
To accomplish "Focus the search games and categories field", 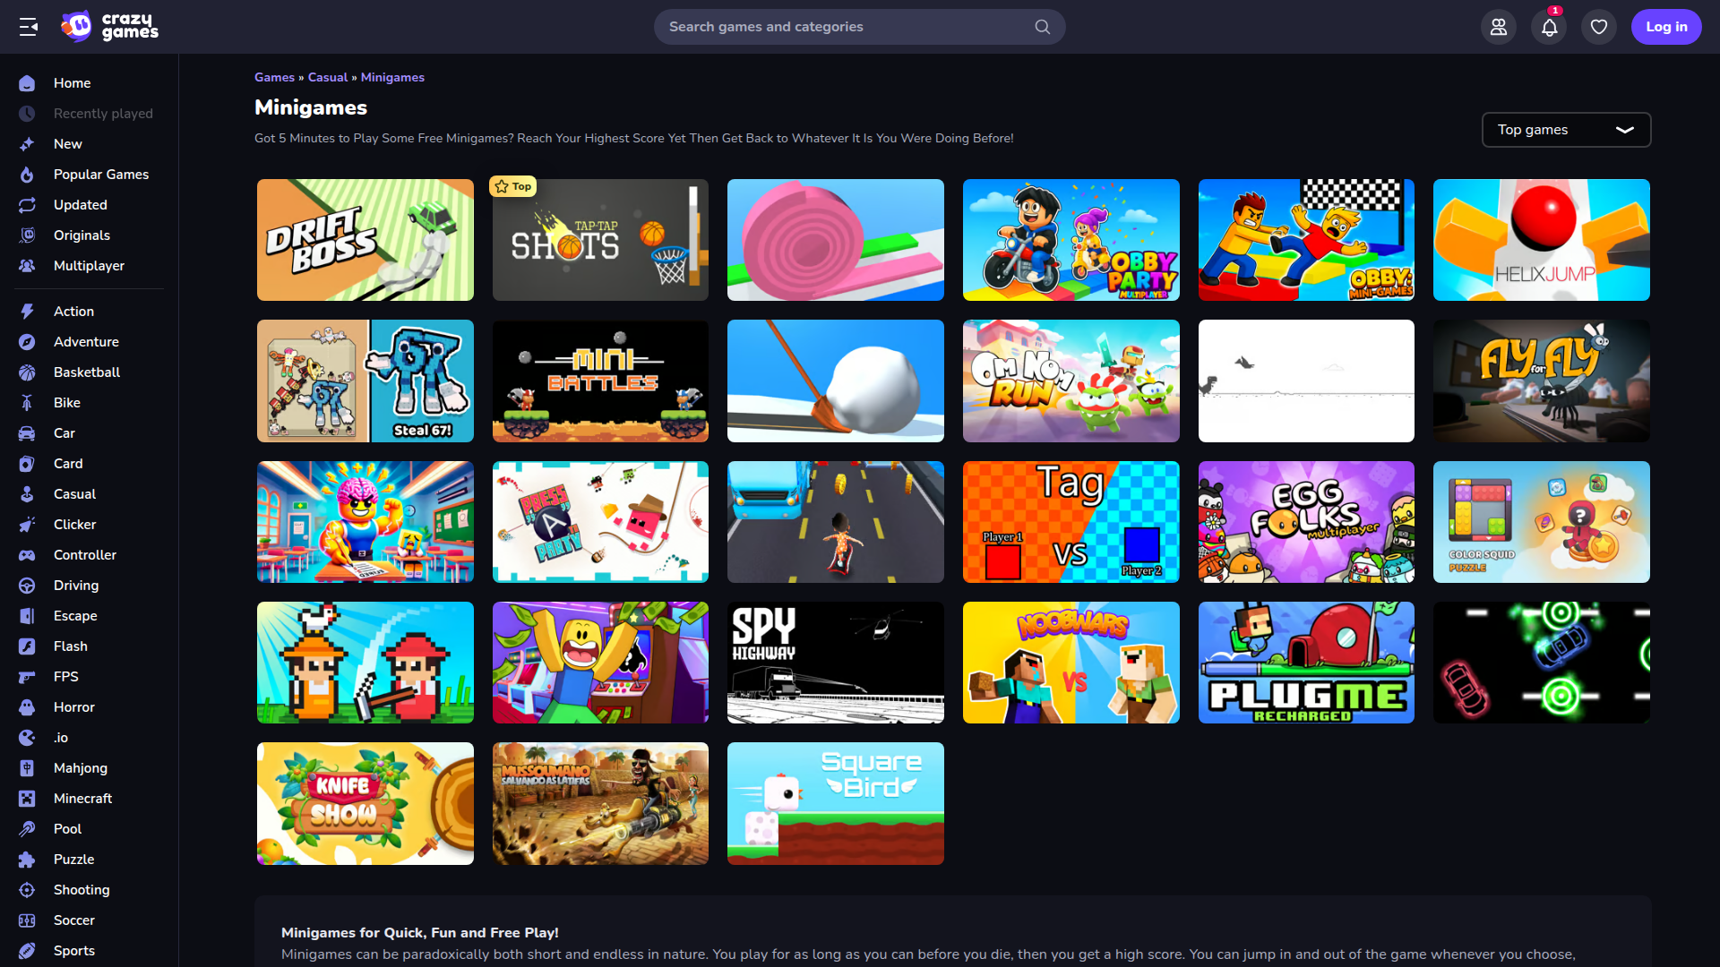I will (859, 27).
